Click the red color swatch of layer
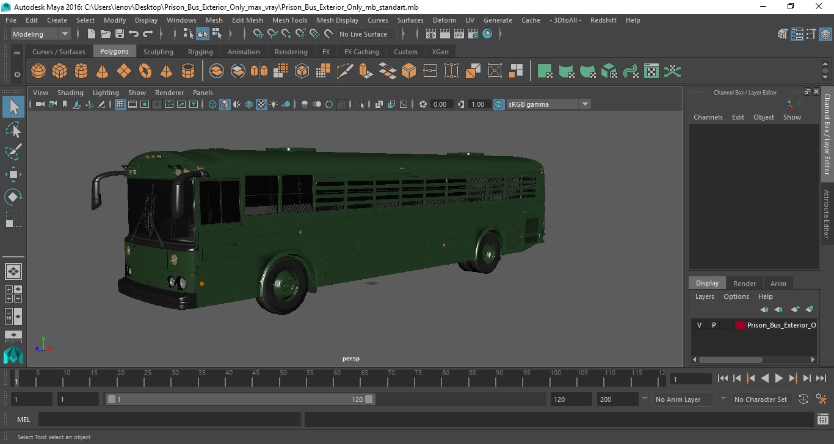The width and height of the screenshot is (834, 444). [x=741, y=325]
